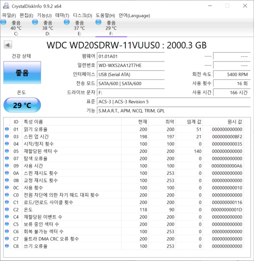The image size is (254, 261).
Task: Open the 편집(E) menu
Action: [x=26, y=16]
